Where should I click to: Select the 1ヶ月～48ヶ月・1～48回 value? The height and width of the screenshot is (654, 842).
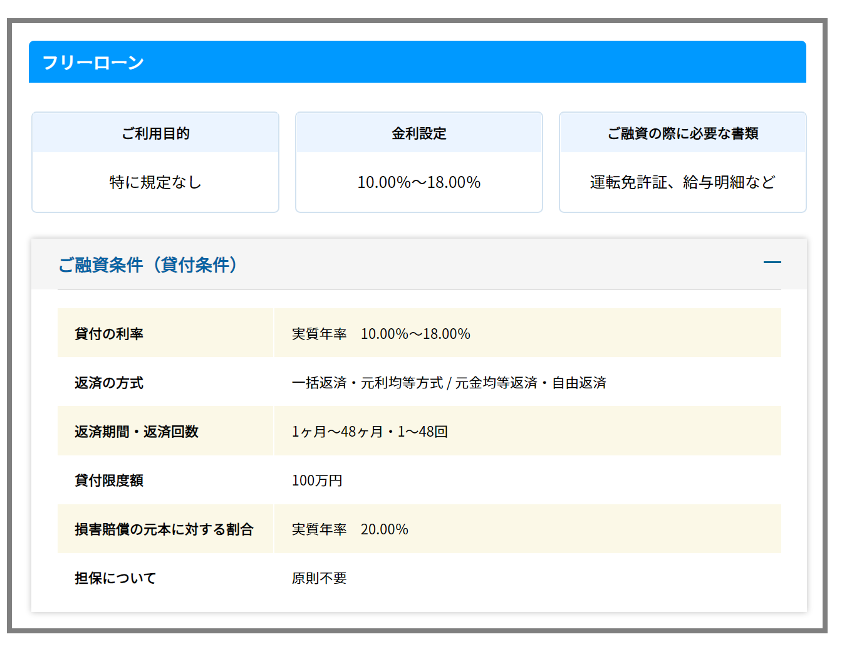(370, 432)
